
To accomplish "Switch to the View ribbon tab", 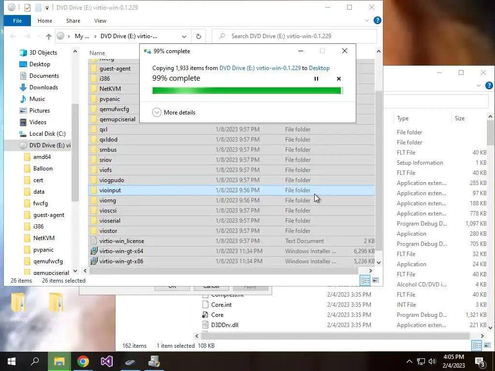I will click(100, 21).
